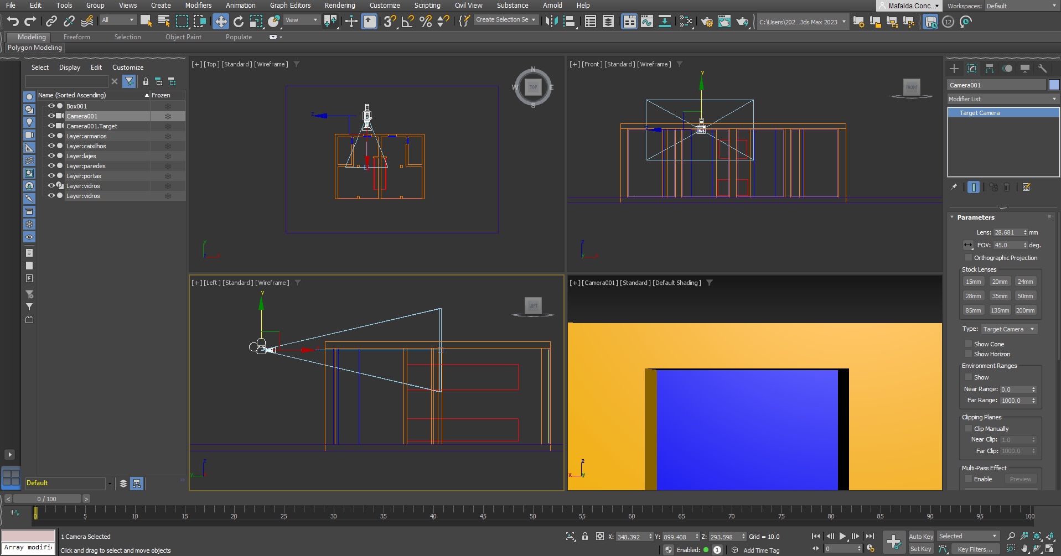Activate the Select and Move tool
Screen dimensions: 1061x556
coord(221,22)
